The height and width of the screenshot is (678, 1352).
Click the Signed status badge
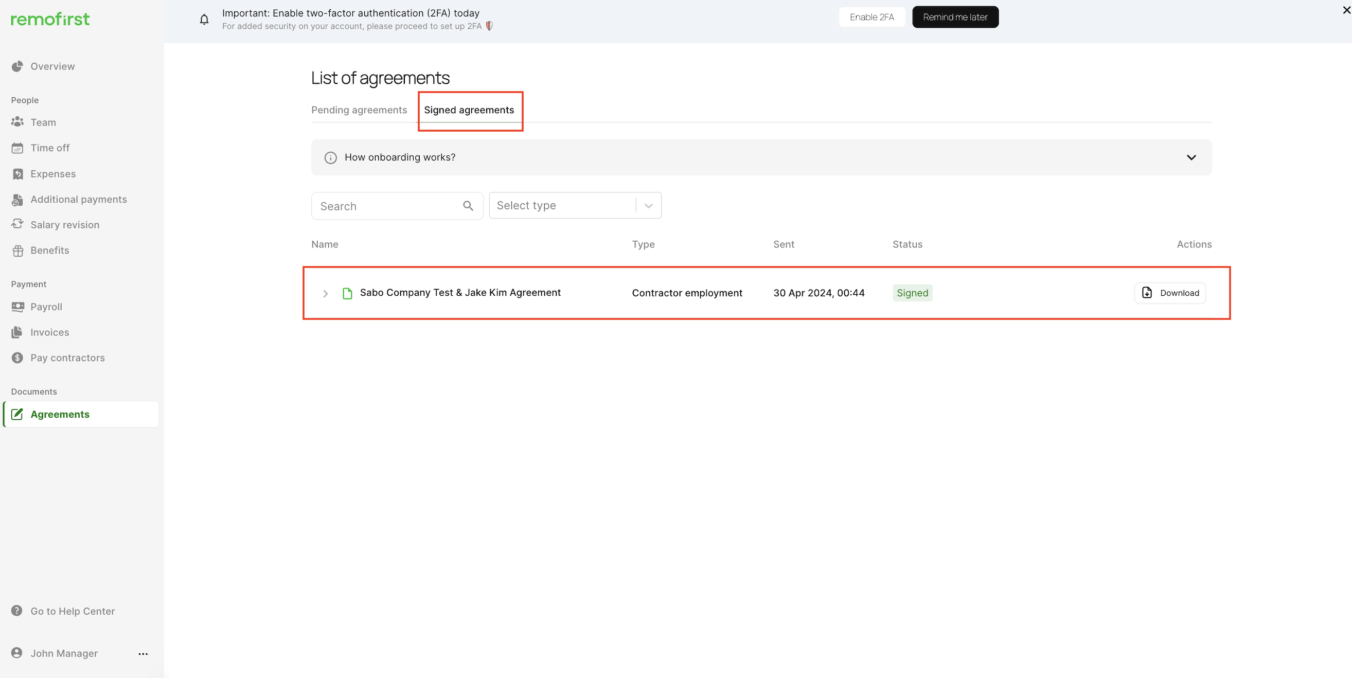pyautogui.click(x=912, y=293)
